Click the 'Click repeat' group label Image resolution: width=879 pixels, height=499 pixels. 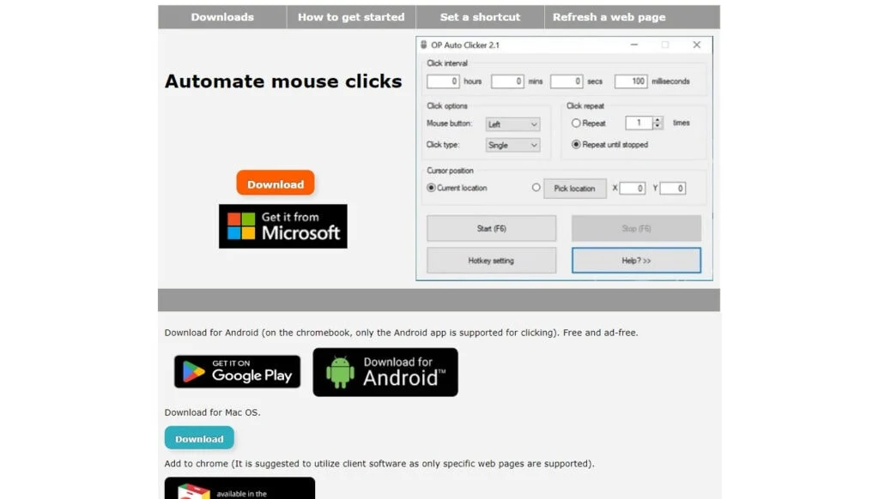pos(585,105)
